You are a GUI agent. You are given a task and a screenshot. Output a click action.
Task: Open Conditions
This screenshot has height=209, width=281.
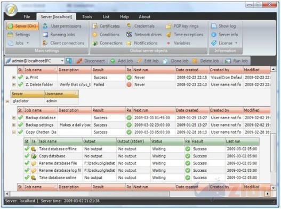(x=106, y=35)
